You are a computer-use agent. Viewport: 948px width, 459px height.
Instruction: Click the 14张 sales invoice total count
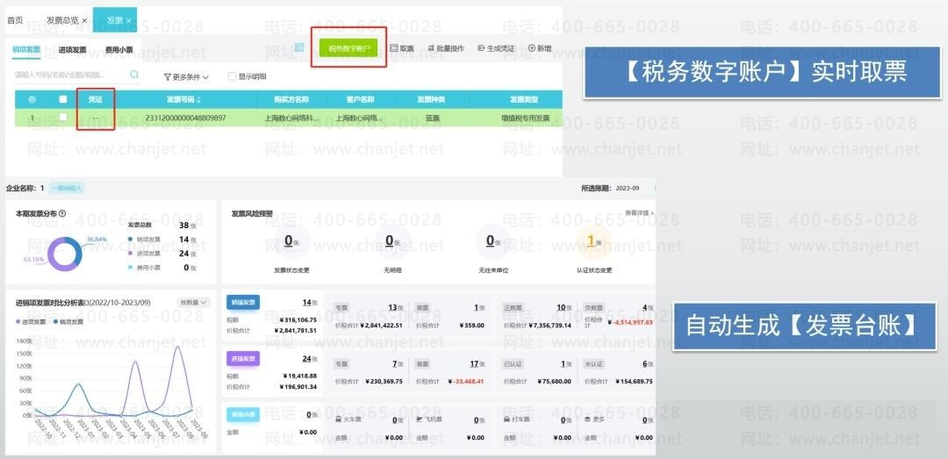coord(310,303)
